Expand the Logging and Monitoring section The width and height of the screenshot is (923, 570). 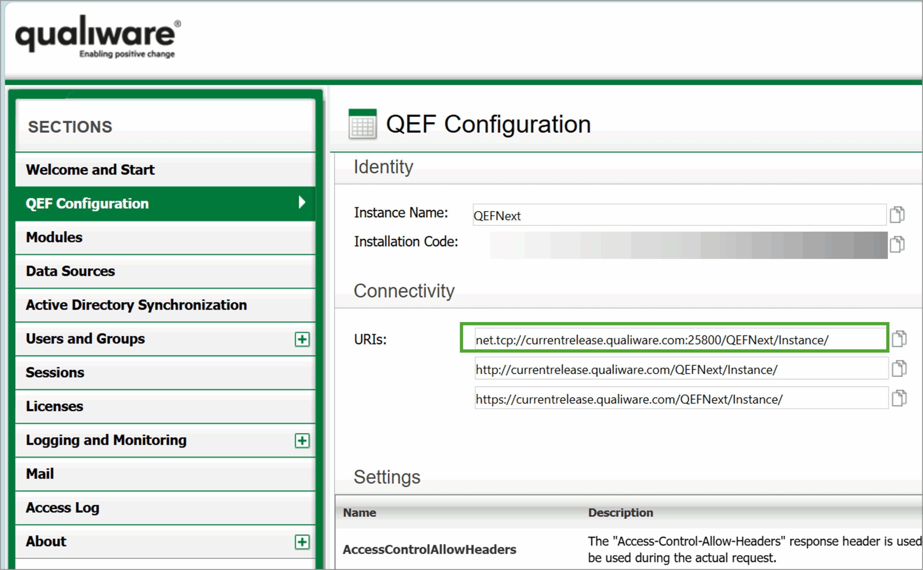(302, 441)
